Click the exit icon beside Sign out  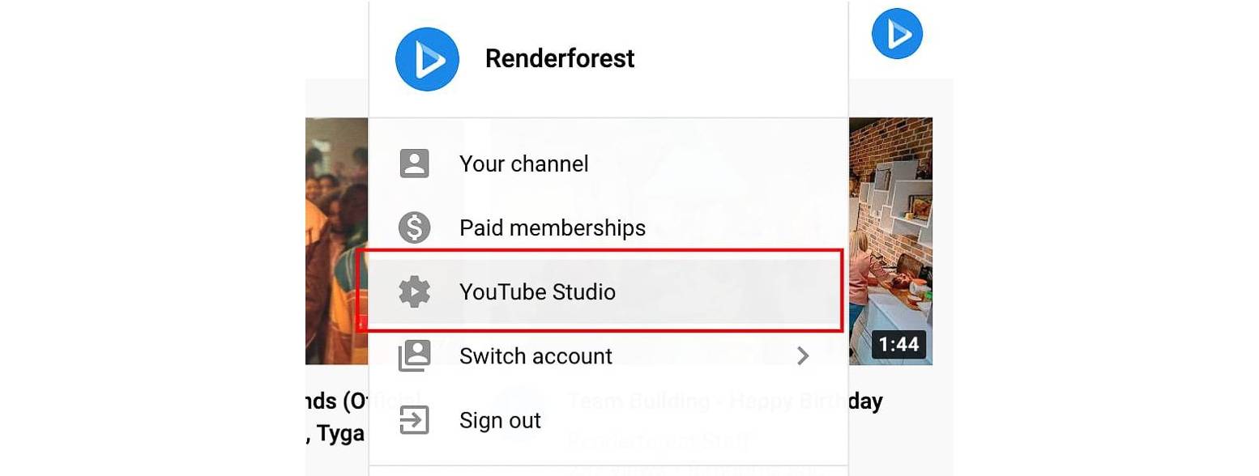tap(415, 420)
